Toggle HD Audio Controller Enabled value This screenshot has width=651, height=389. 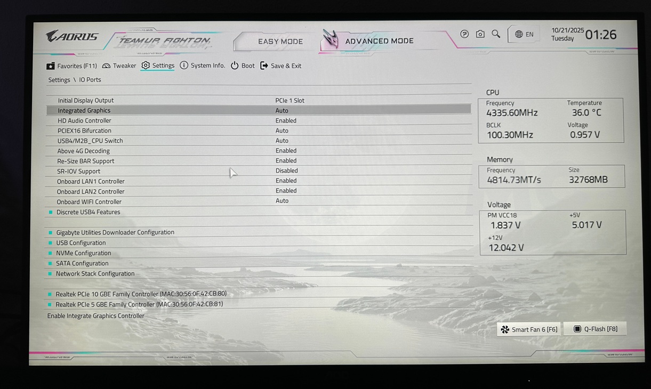(x=286, y=120)
